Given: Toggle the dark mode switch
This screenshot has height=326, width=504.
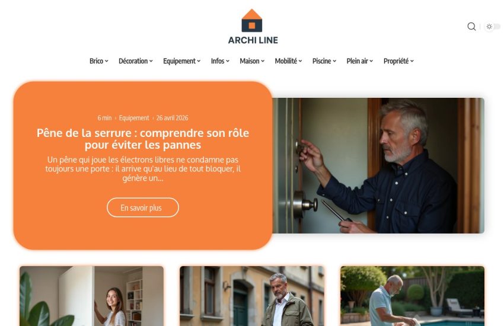Looking at the screenshot, I should tap(493, 26).
